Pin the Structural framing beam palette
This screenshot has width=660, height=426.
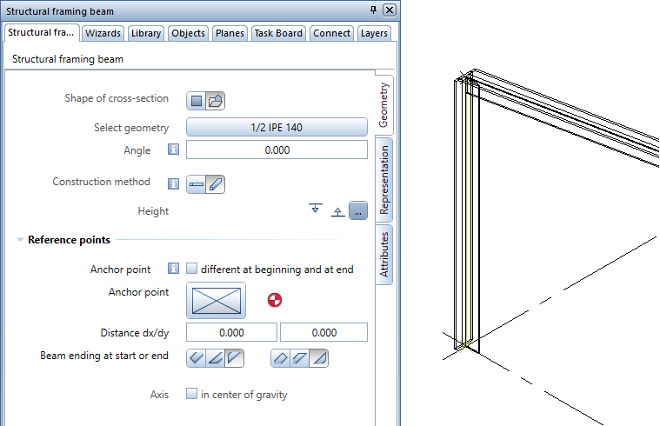(373, 10)
